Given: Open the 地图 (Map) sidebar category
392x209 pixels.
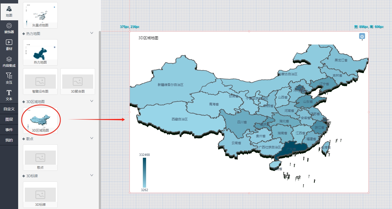Looking at the screenshot, I should click(x=9, y=12).
